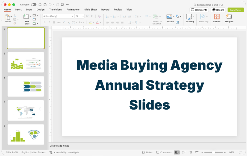Expand the Paste options arrow

pyautogui.click(x=11, y=17)
